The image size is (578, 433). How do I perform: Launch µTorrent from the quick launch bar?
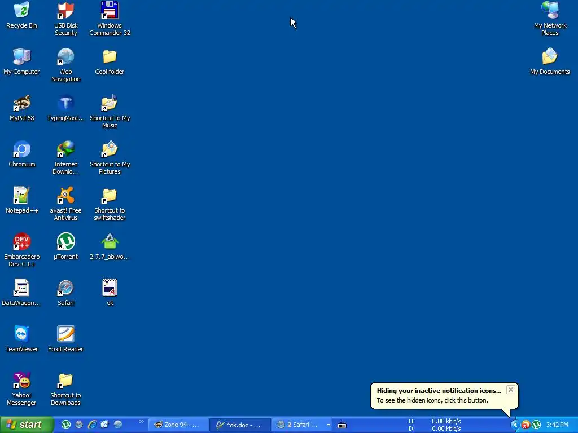point(66,425)
